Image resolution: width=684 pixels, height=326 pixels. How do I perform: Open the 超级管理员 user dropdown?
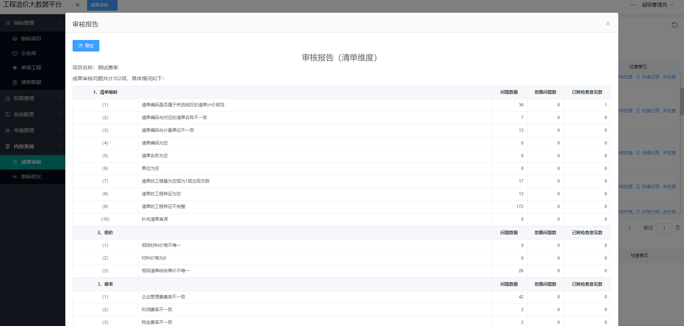click(658, 5)
